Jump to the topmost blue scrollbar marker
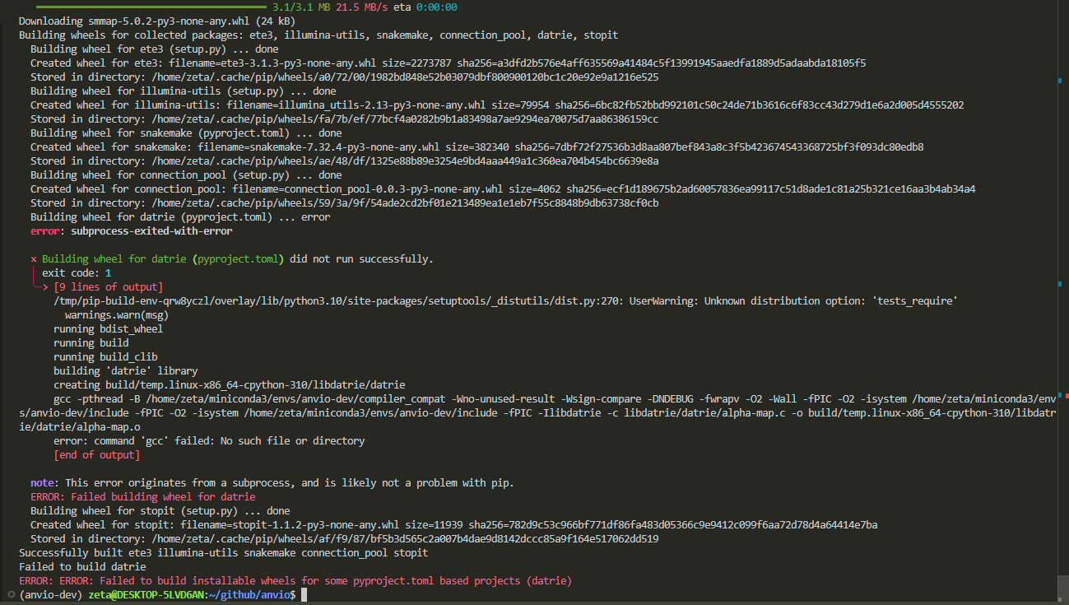 click(x=1059, y=80)
